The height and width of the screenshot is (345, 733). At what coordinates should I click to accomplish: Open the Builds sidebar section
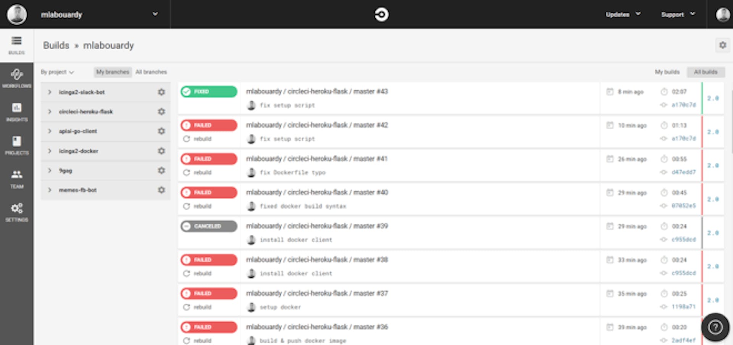click(16, 45)
